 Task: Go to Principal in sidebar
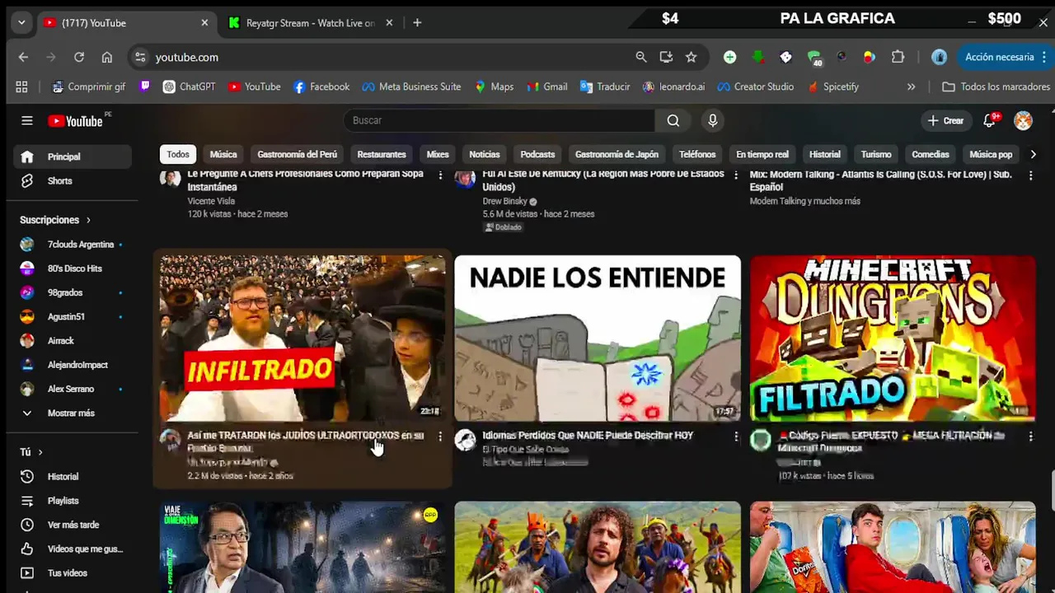click(73, 156)
